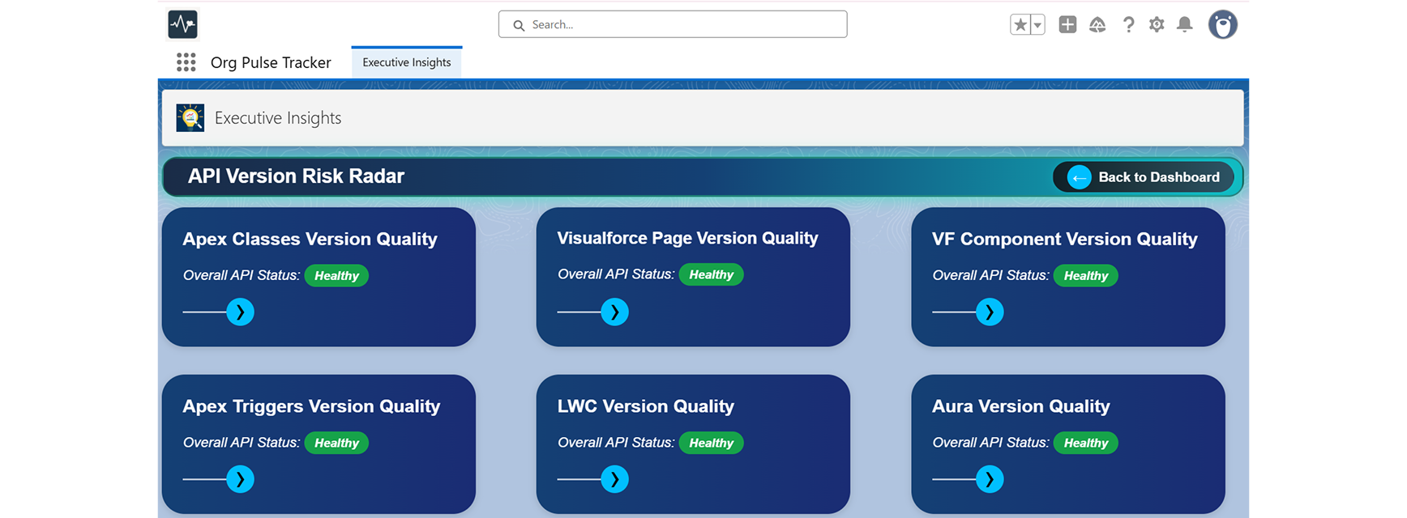Select the Executive Insights tab
The image size is (1407, 518).
tap(407, 62)
